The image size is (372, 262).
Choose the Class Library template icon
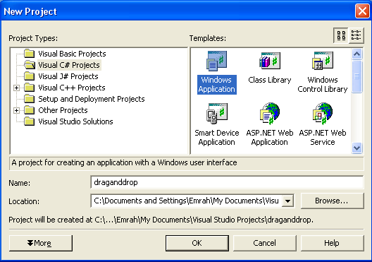[270, 61]
